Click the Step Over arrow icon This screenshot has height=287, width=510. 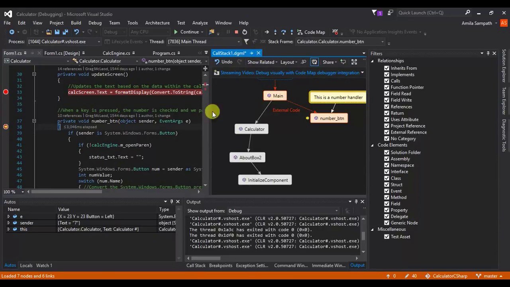point(283,32)
